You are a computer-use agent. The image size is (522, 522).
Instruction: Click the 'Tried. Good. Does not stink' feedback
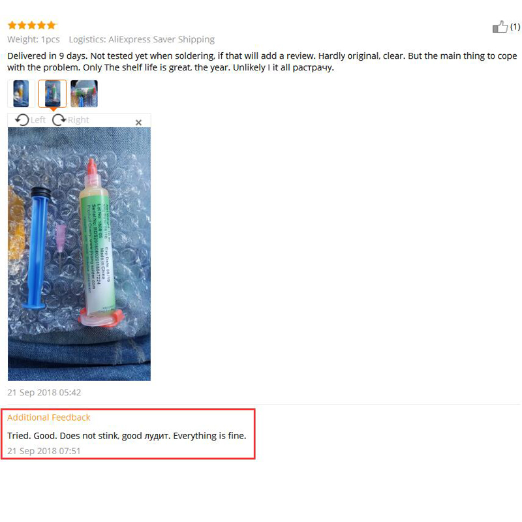point(127,436)
